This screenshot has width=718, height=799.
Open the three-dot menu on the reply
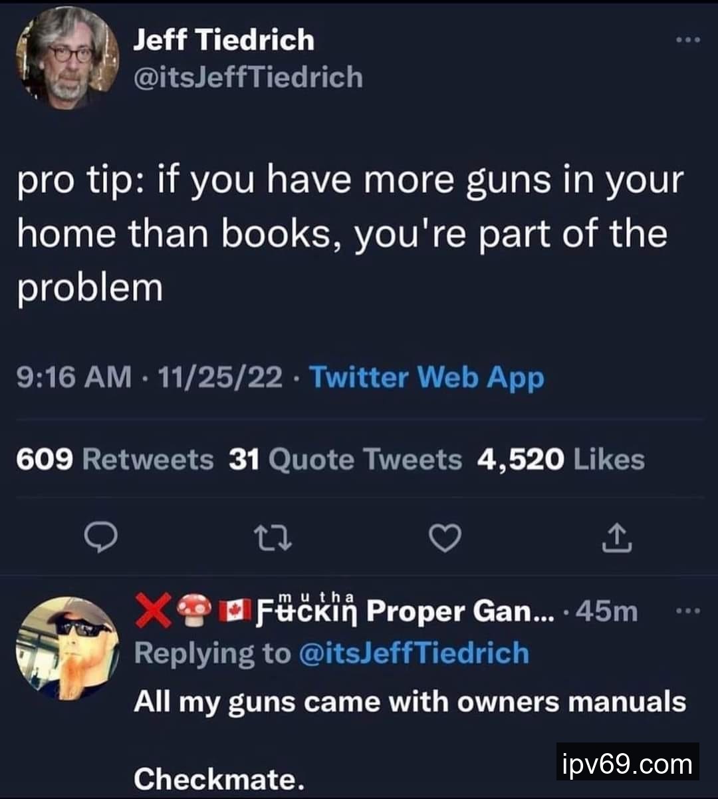point(688,610)
